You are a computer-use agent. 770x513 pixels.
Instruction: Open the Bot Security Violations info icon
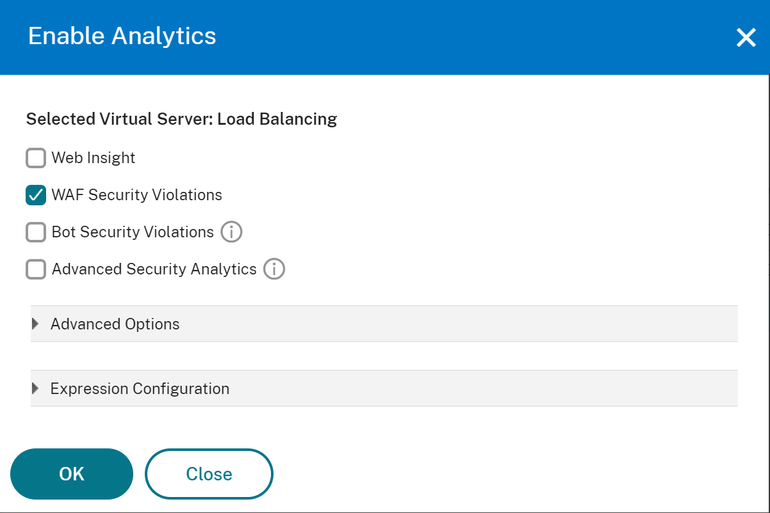[232, 232]
